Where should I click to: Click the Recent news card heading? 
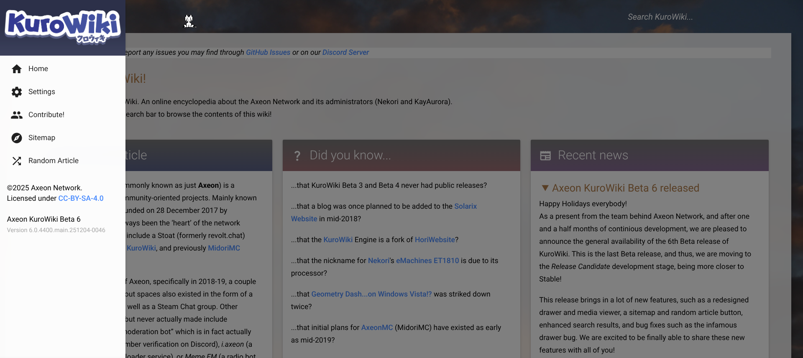coord(593,155)
